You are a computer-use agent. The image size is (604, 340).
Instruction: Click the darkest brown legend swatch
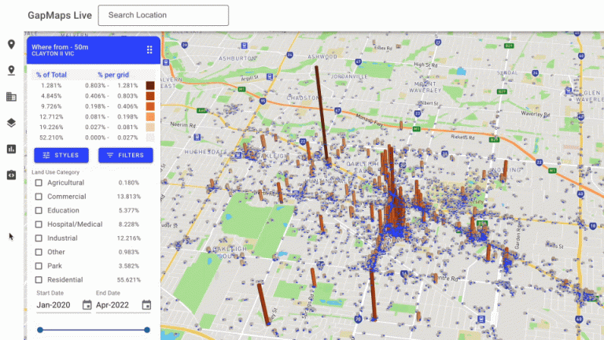(x=149, y=85)
